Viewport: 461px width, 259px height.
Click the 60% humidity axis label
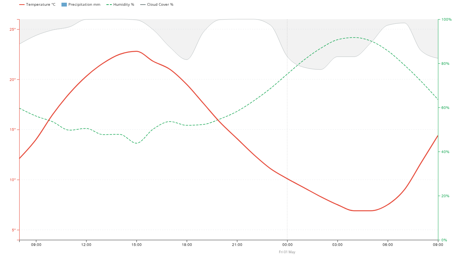445,107
